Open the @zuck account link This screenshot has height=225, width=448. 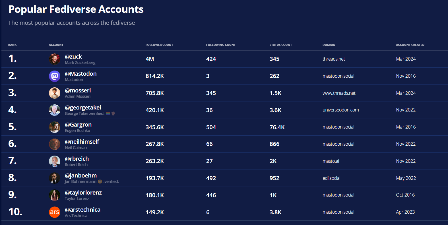tap(73, 57)
